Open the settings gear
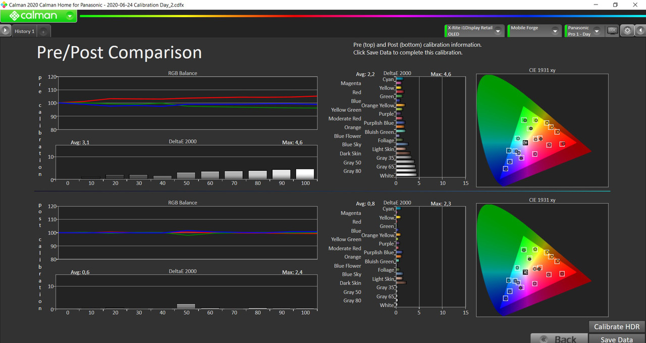Screen dimensions: 646x343 627,31
